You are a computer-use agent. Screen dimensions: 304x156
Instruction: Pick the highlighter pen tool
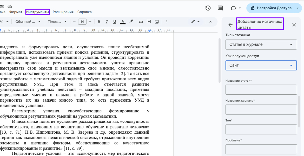131,22
